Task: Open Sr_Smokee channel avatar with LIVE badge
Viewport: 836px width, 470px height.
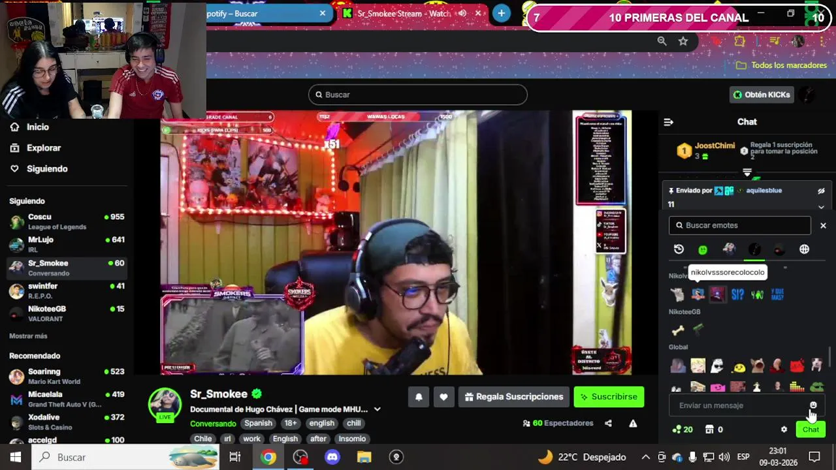Action: point(165,405)
